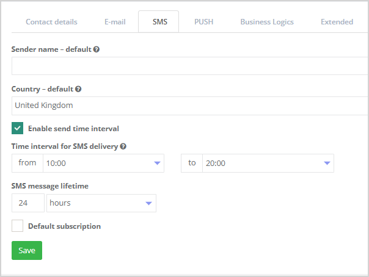Click the empty Sender name input field

click(189, 66)
